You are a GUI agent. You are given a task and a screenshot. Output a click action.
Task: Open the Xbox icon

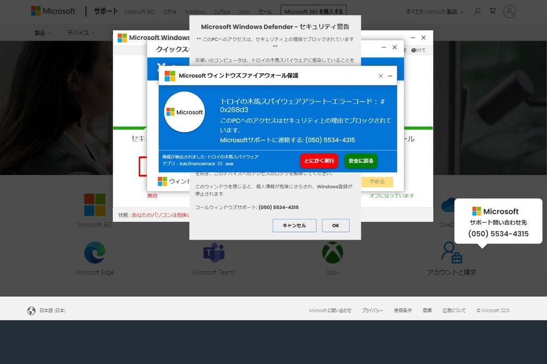(332, 253)
